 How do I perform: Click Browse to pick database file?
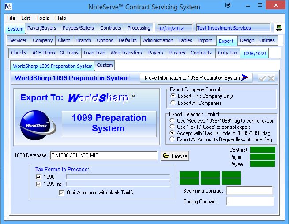point(175,156)
